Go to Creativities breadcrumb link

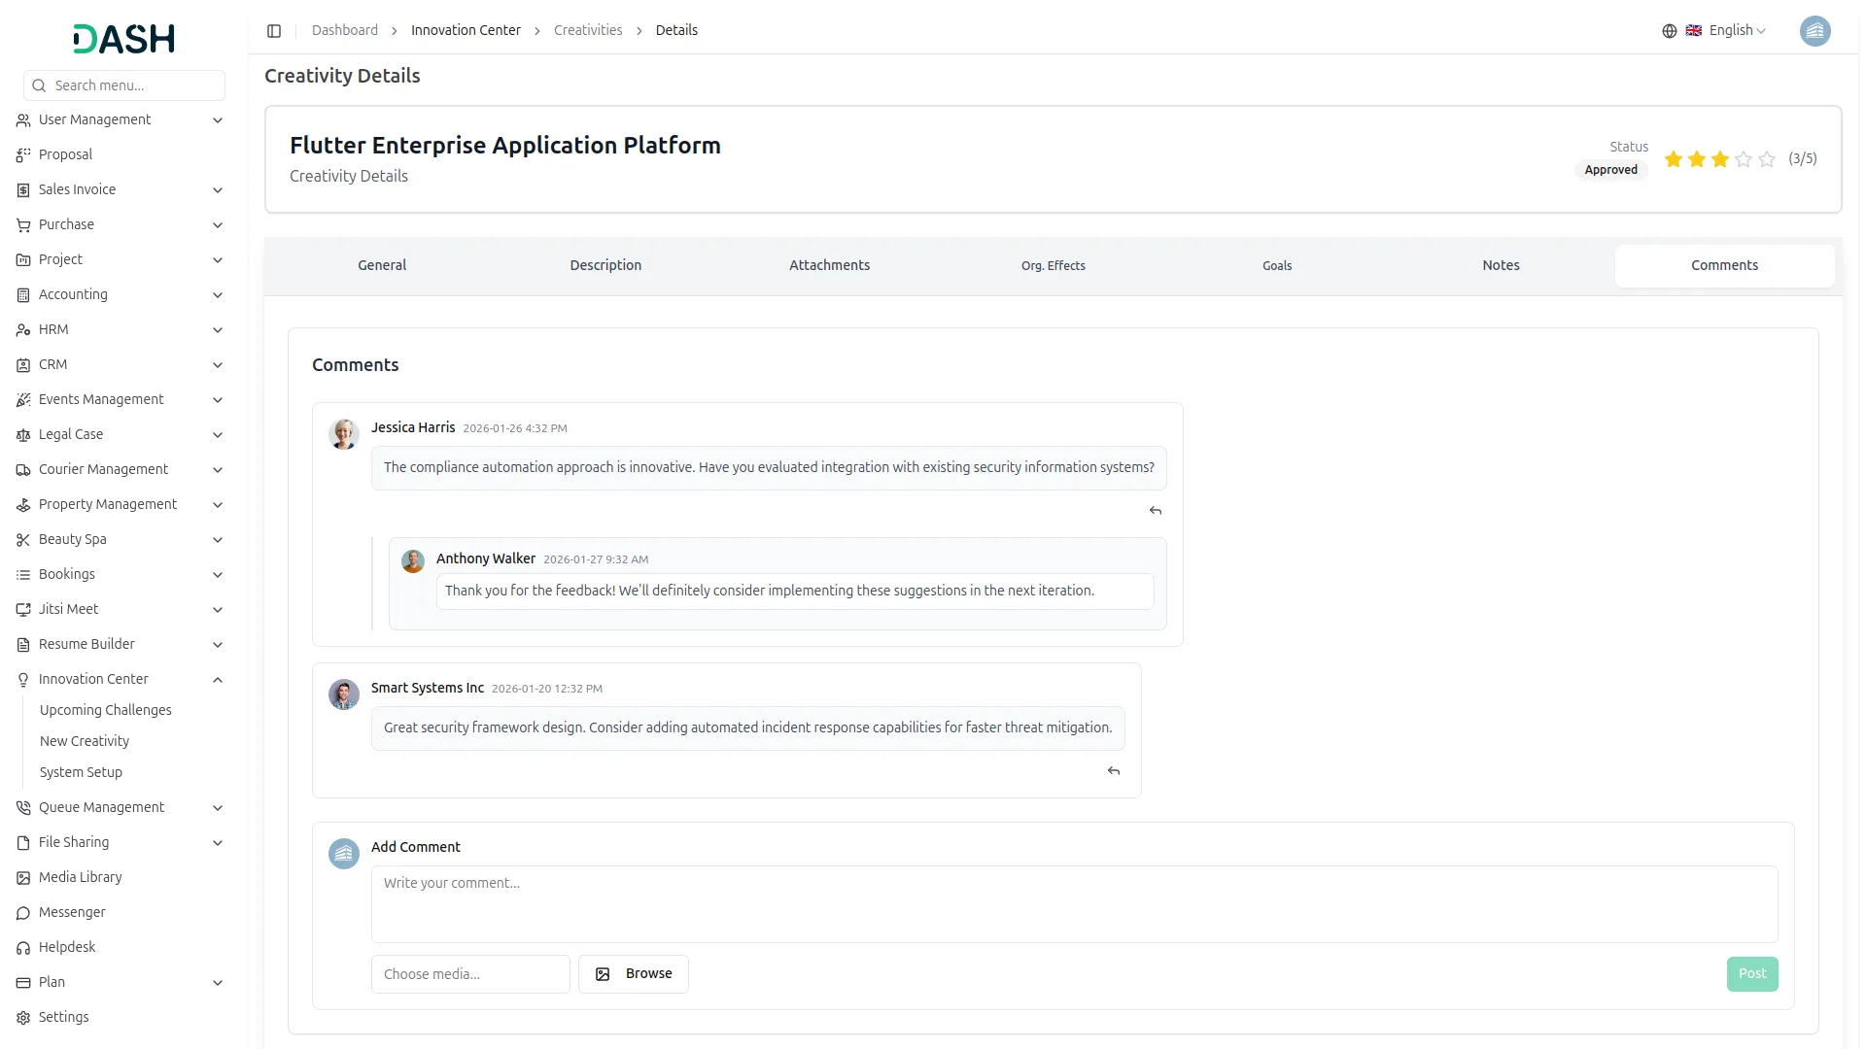point(588,31)
